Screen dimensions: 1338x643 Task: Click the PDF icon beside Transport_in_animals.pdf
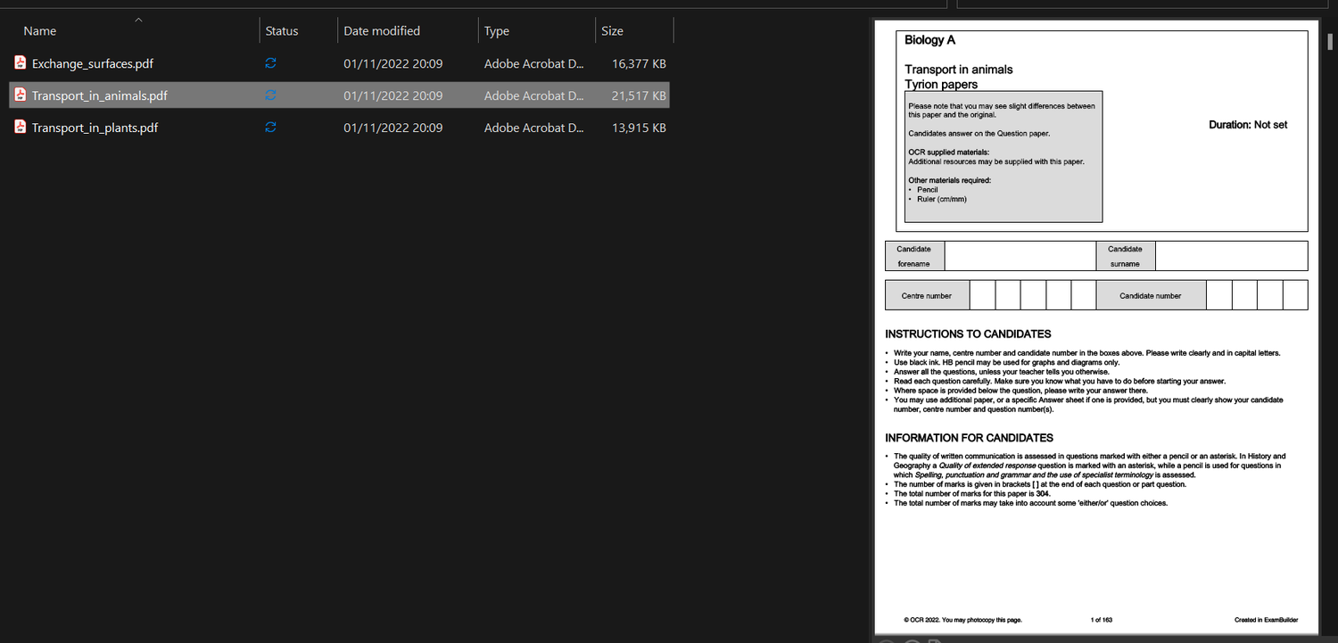[x=20, y=95]
